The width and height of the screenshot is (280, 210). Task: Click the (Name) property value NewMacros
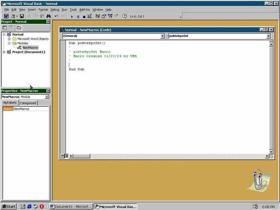click(x=31, y=109)
